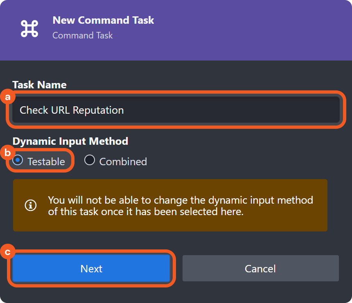
Task: Select the Testable radio button
Action: (18, 160)
